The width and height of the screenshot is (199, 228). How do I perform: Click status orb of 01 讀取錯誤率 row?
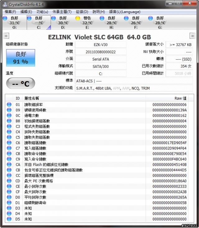[9, 104]
